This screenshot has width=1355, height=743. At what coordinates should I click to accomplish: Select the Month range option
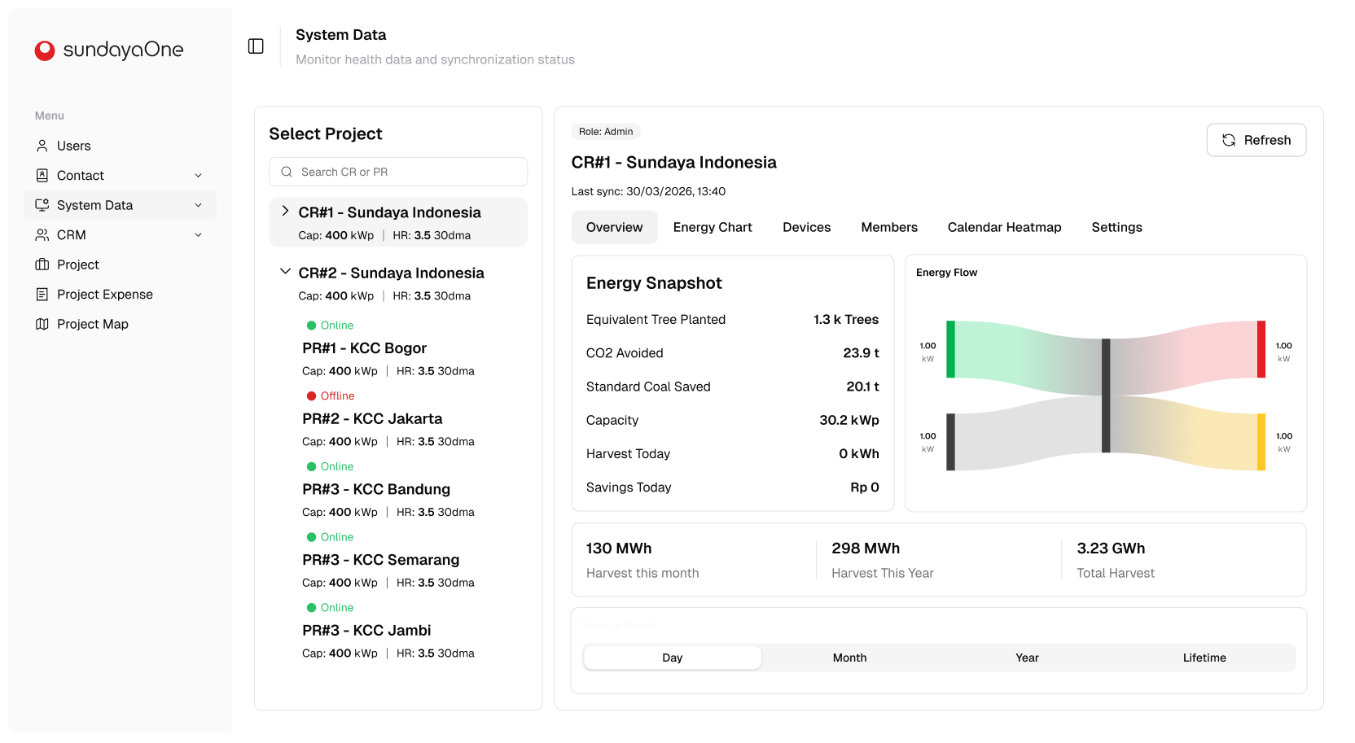[849, 658]
